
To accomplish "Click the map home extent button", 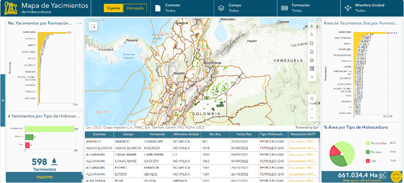I will [x=312, y=51].
